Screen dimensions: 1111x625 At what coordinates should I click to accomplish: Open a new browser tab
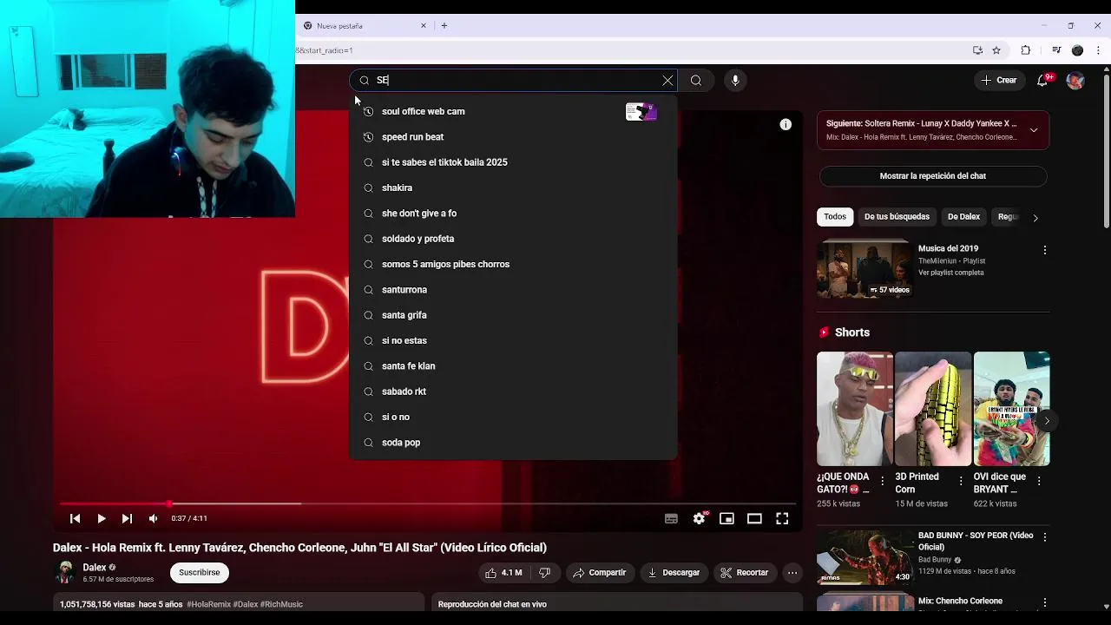point(444,26)
